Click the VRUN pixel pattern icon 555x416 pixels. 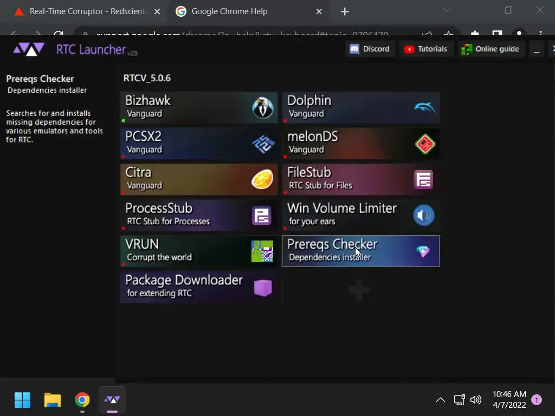(x=262, y=251)
